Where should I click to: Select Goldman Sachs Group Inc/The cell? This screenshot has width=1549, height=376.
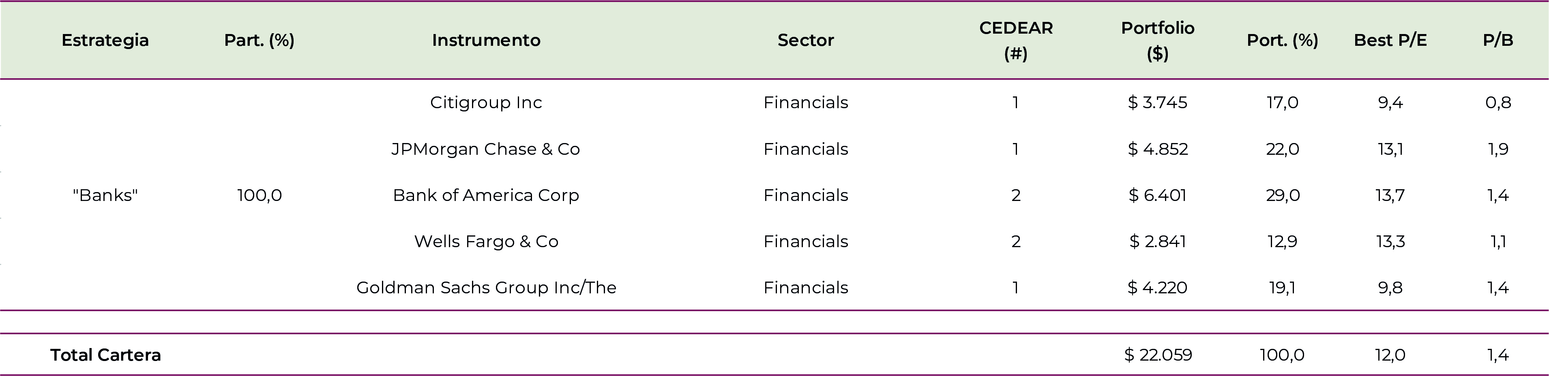click(486, 288)
